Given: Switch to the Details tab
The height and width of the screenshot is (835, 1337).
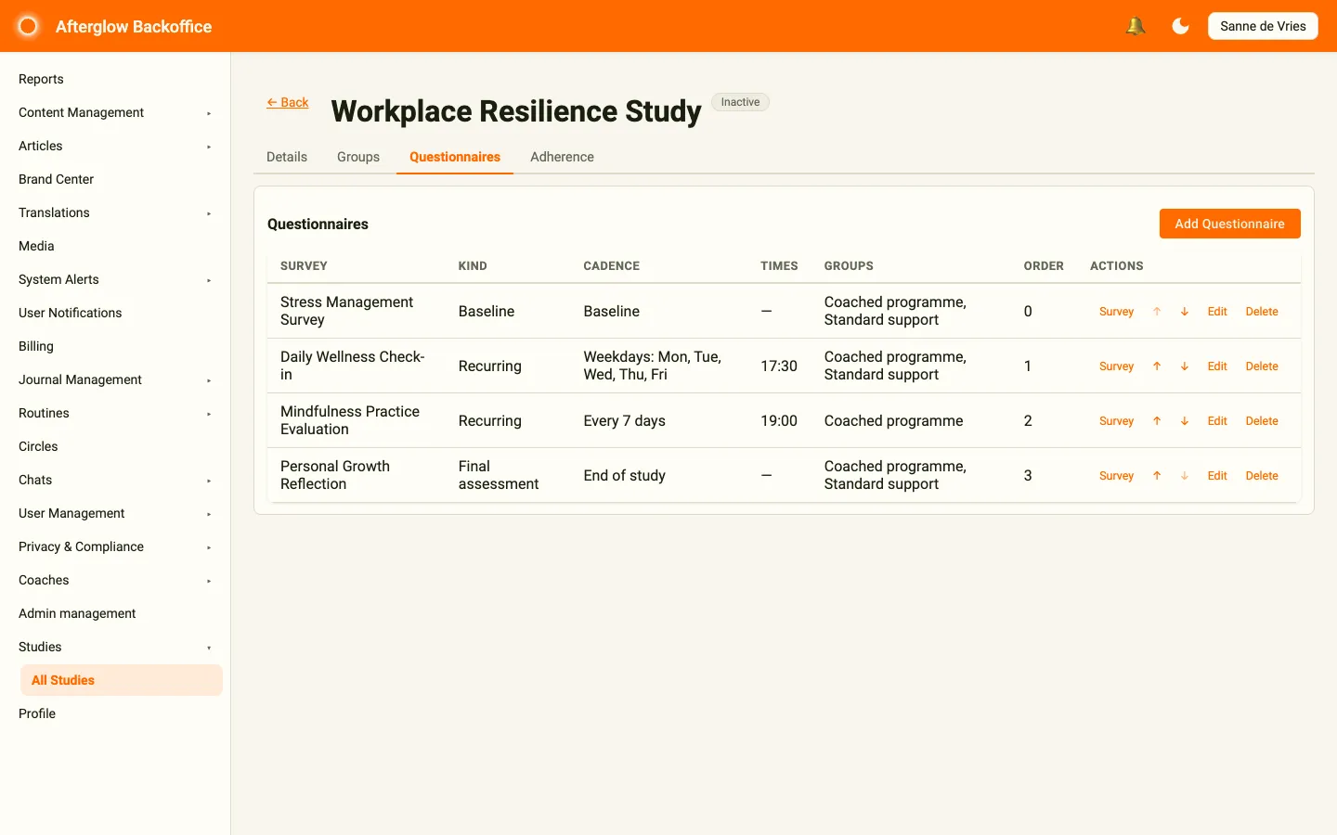Looking at the screenshot, I should click(x=287, y=157).
